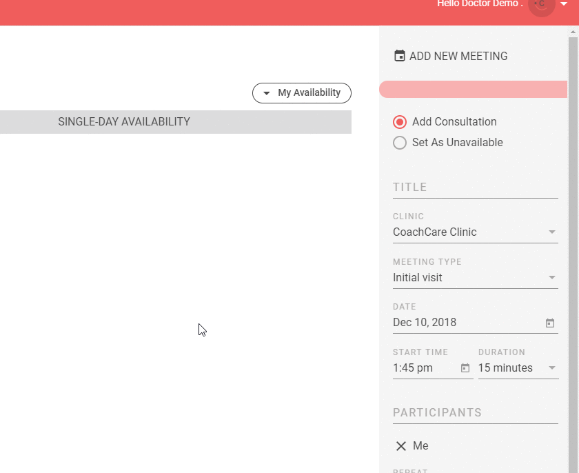This screenshot has width=579, height=473.
Task: Click the Start Time field 1:45 pm
Action: pos(422,368)
